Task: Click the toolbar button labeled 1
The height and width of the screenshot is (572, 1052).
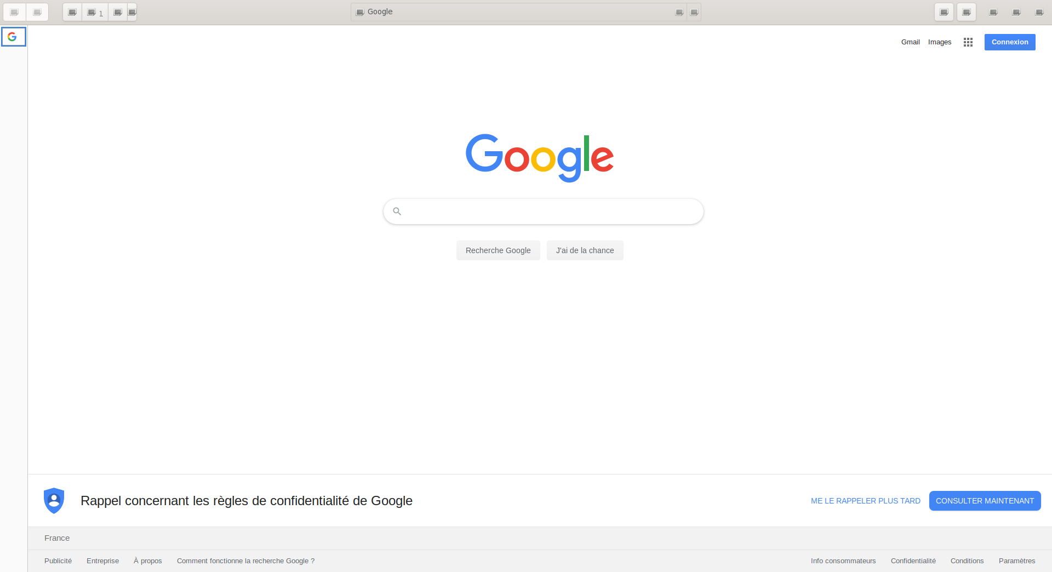Action: [x=95, y=12]
